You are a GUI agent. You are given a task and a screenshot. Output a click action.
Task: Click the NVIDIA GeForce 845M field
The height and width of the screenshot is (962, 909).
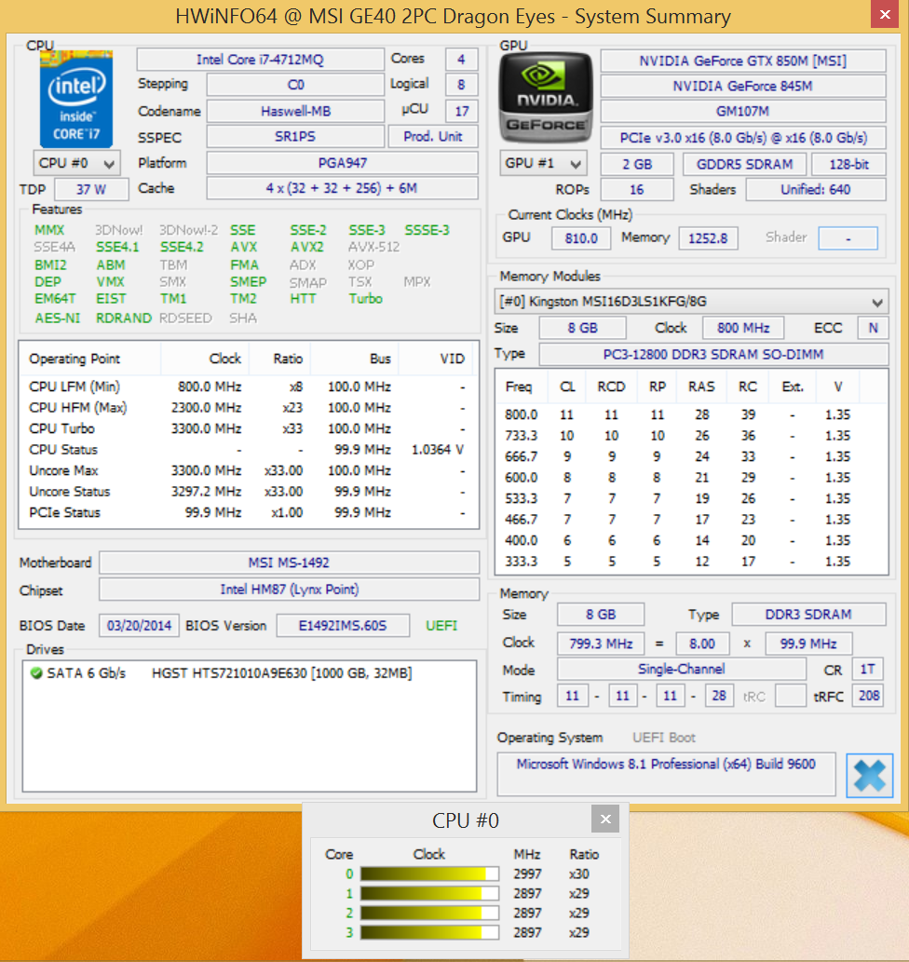[742, 86]
